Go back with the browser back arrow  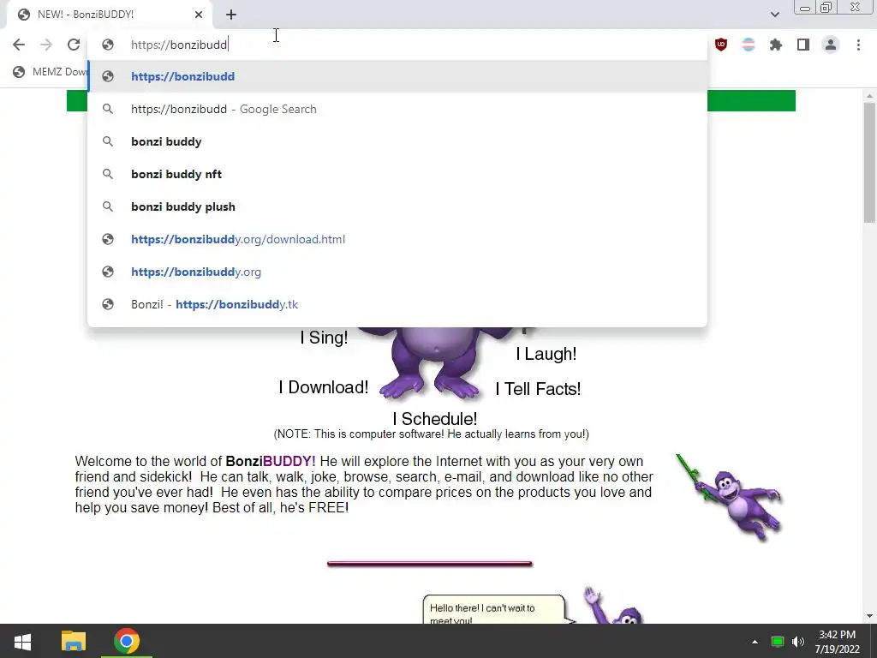tap(19, 45)
